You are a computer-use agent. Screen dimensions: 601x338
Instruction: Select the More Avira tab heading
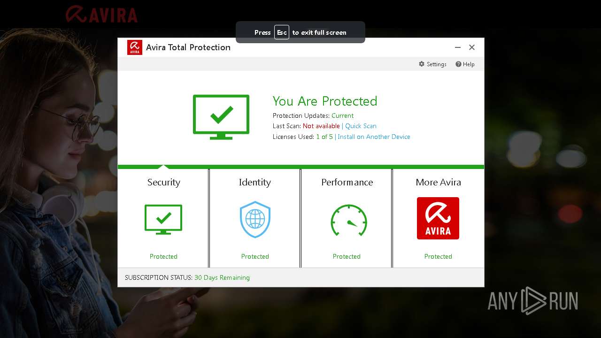pos(438,182)
